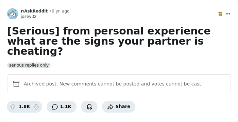Screen dimensions: 238x122
Task: Click the post title about cheating signs
Action: pos(109,41)
